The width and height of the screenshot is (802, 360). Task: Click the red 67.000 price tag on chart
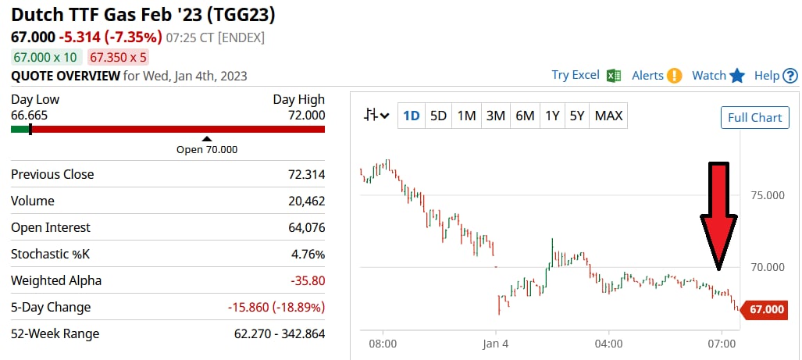coord(765,310)
